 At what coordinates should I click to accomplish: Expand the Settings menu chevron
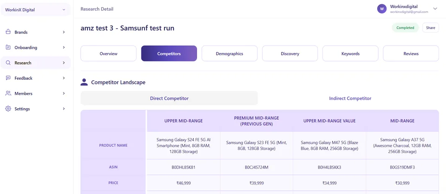click(64, 109)
